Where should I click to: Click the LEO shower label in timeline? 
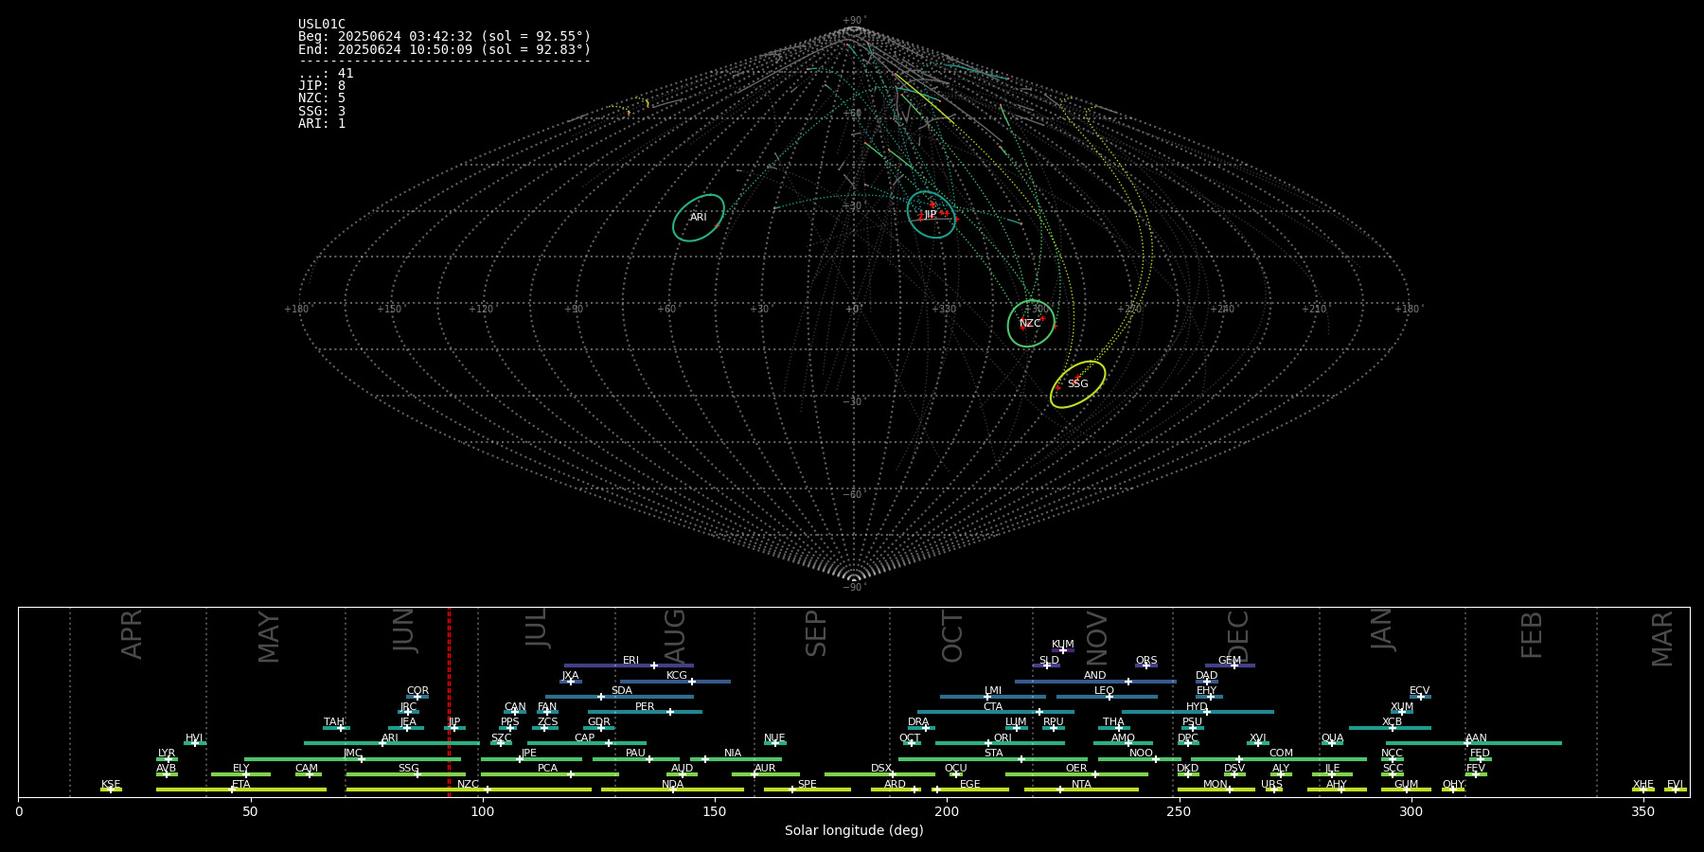coord(1105,691)
